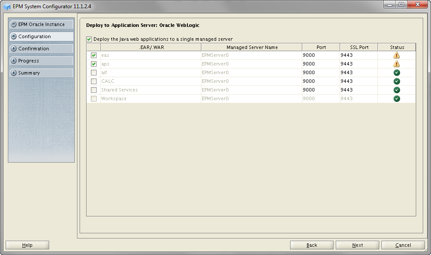Click EPMServer0 in the aif row
This screenshot has height=255, width=431.
(x=251, y=73)
